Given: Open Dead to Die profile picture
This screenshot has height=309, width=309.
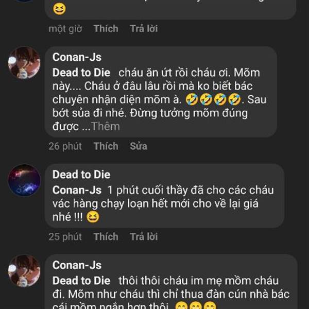Looking at the screenshot, I should (24, 180).
